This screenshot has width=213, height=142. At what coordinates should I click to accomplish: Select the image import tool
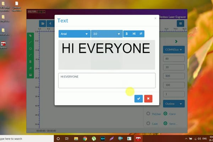click(x=31, y=75)
